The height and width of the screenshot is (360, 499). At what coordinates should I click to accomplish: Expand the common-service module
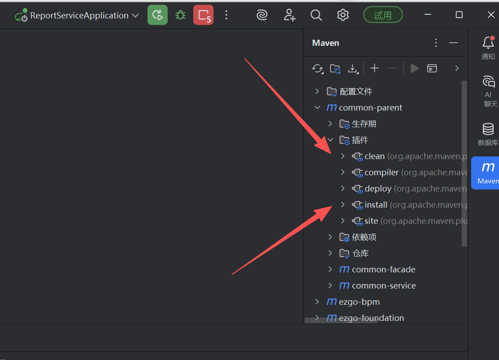pos(330,285)
